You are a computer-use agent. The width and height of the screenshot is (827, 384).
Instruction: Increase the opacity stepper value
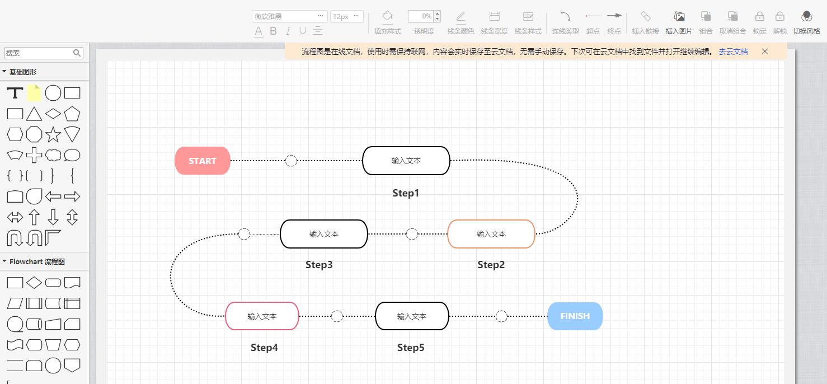point(437,13)
